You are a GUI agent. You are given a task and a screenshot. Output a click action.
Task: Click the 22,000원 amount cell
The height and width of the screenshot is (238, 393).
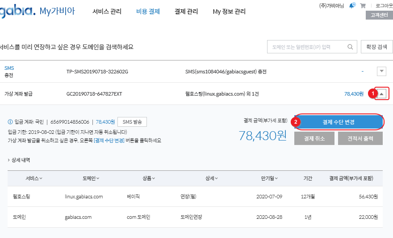click(x=368, y=217)
